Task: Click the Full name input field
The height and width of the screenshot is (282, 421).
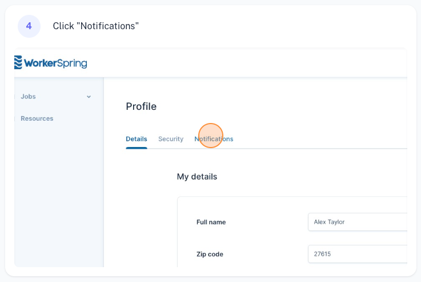Action: (x=357, y=222)
